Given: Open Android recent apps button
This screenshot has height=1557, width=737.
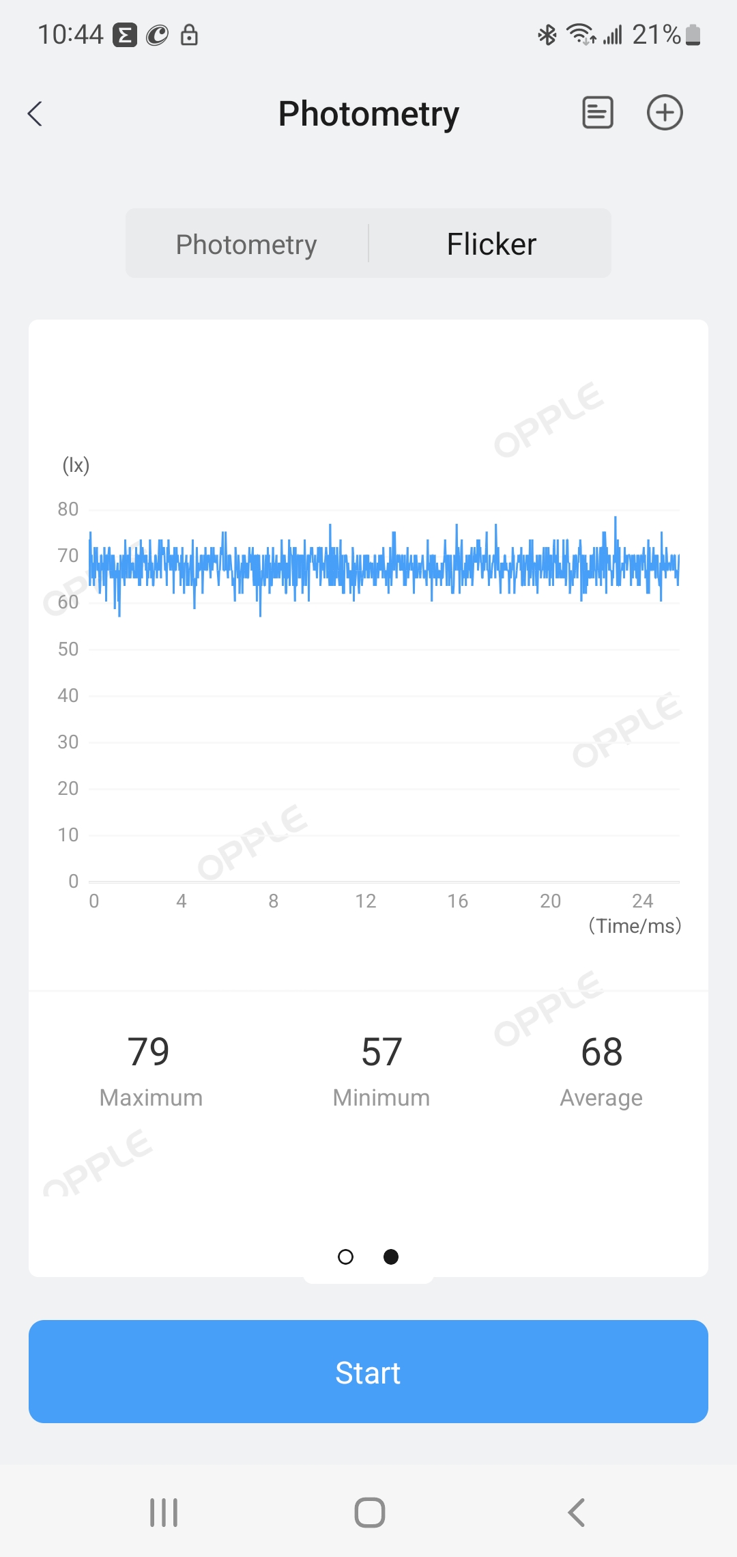Looking at the screenshot, I should click(x=164, y=1512).
